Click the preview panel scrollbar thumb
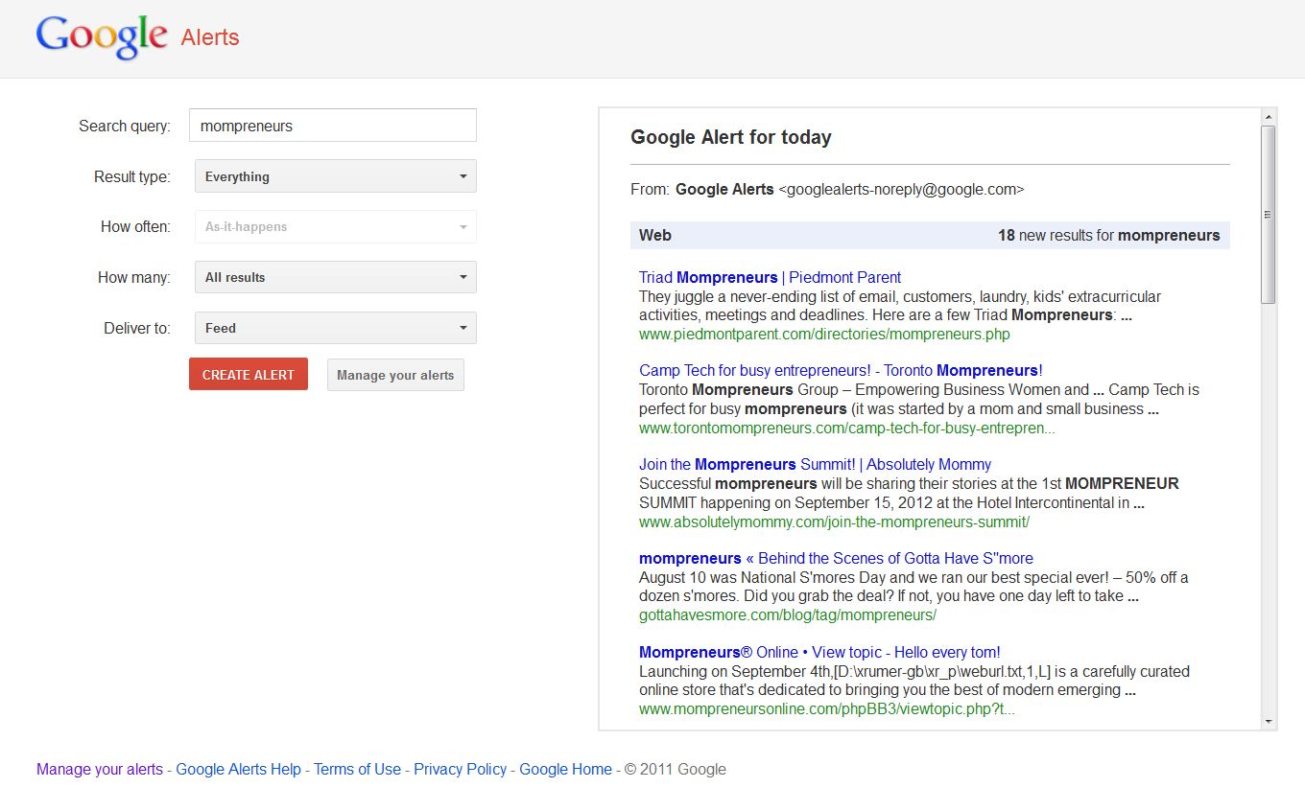The height and width of the screenshot is (788, 1305). [1269, 215]
